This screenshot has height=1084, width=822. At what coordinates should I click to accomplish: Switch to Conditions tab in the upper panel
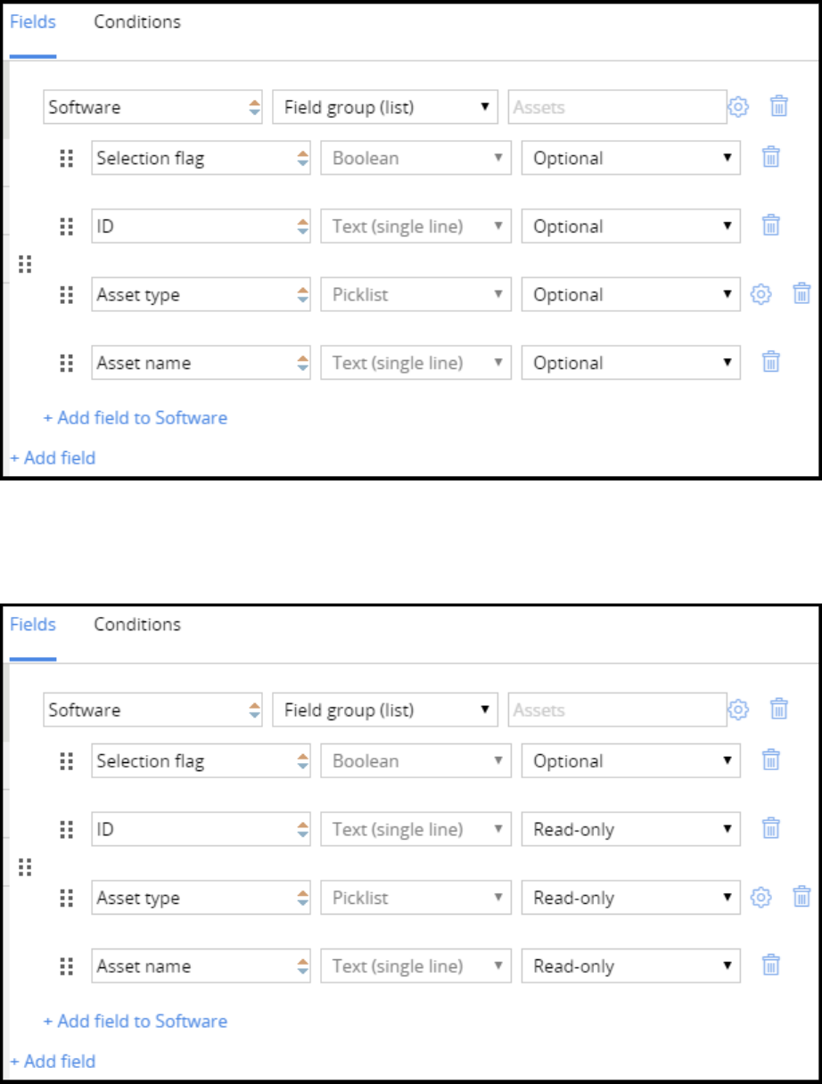click(137, 22)
